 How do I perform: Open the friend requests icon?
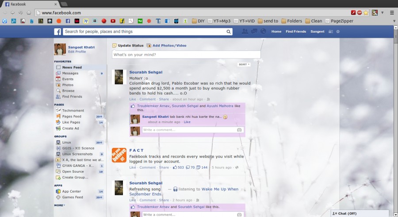tap(245, 31)
